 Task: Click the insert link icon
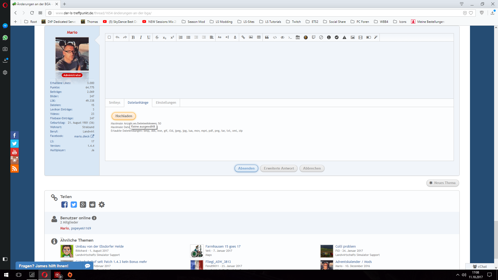(243, 37)
